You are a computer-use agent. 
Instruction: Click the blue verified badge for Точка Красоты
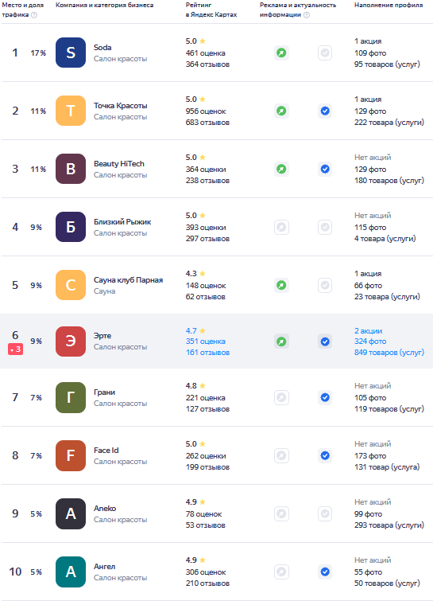(325, 111)
